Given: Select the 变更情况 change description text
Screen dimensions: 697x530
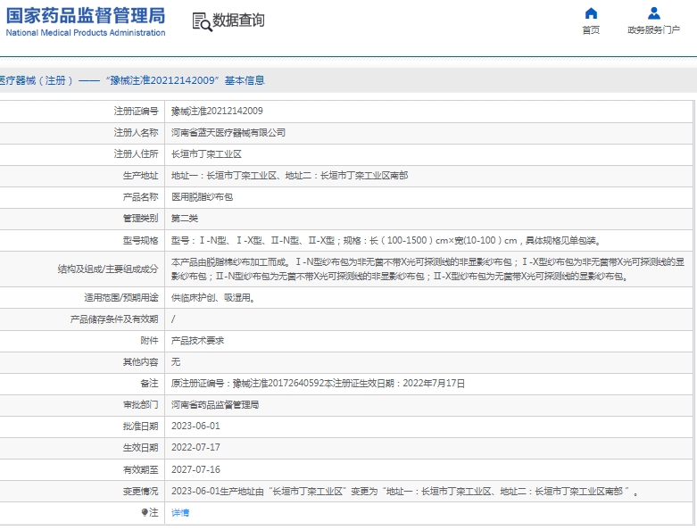Looking at the screenshot, I should pos(405,492).
